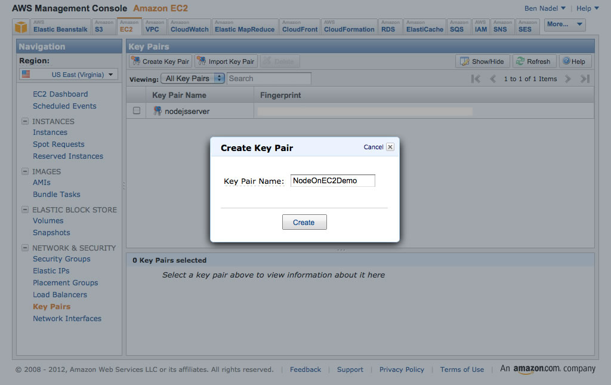
Task: Switch to the SNS service tab
Action: click(502, 26)
